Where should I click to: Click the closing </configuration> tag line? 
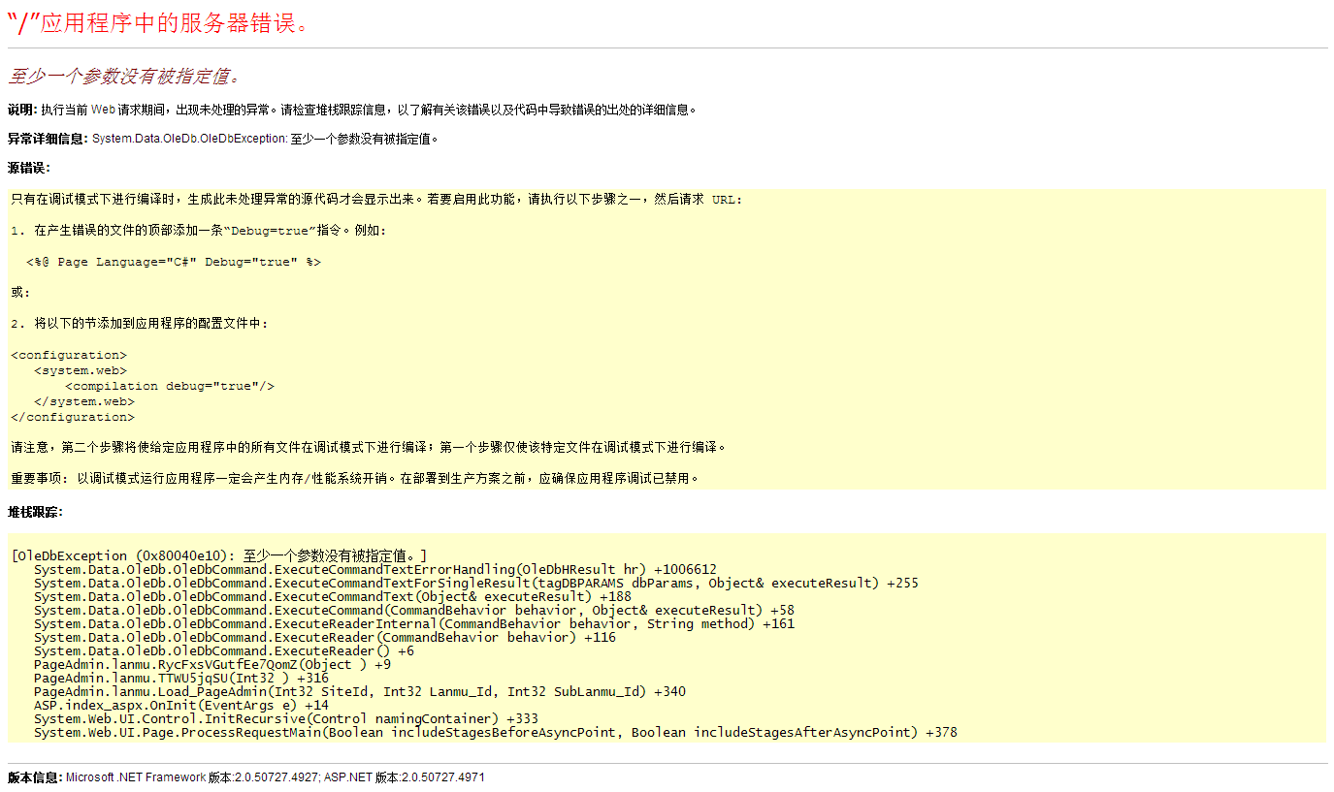coord(73,417)
